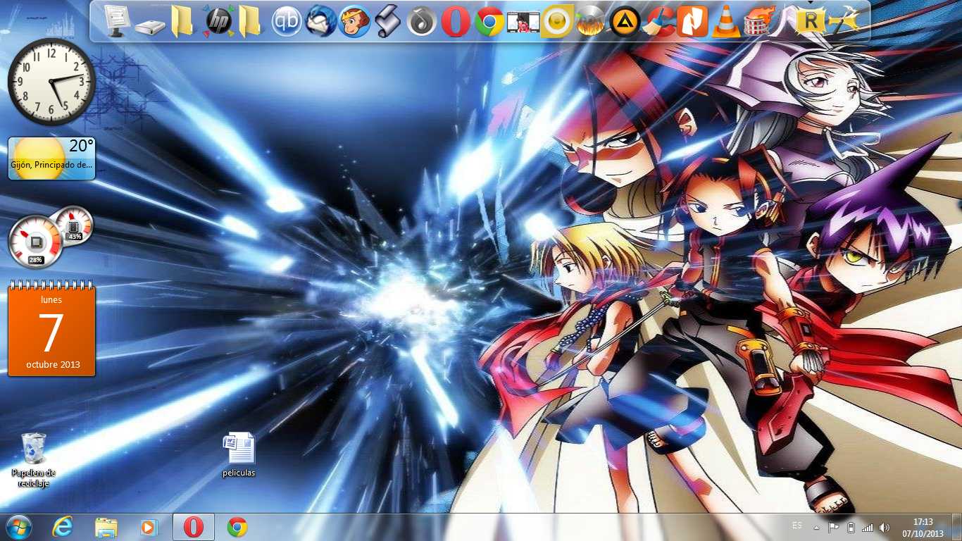962x541 pixels.
Task: Launch Internet Explorer from the taskbar
Action: pos(63,527)
